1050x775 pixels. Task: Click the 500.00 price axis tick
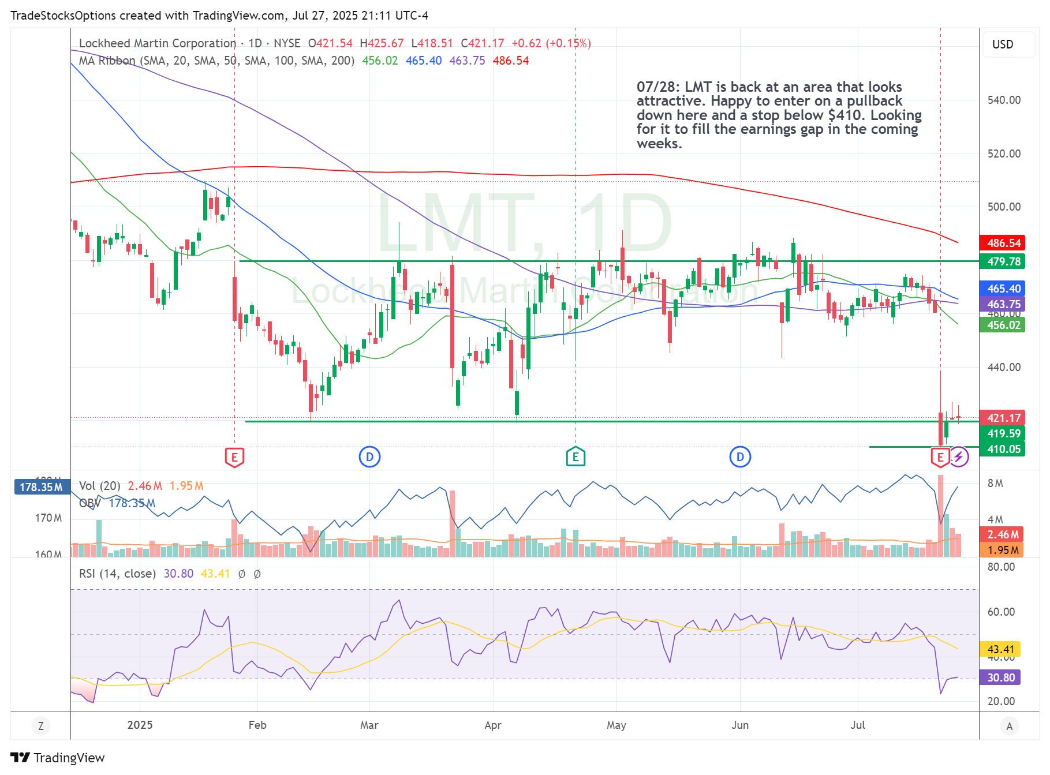pyautogui.click(x=1004, y=207)
